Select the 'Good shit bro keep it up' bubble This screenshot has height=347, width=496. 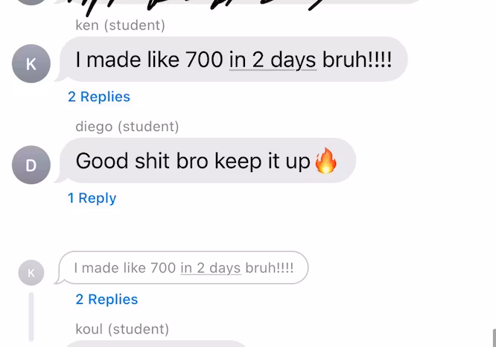tap(208, 160)
